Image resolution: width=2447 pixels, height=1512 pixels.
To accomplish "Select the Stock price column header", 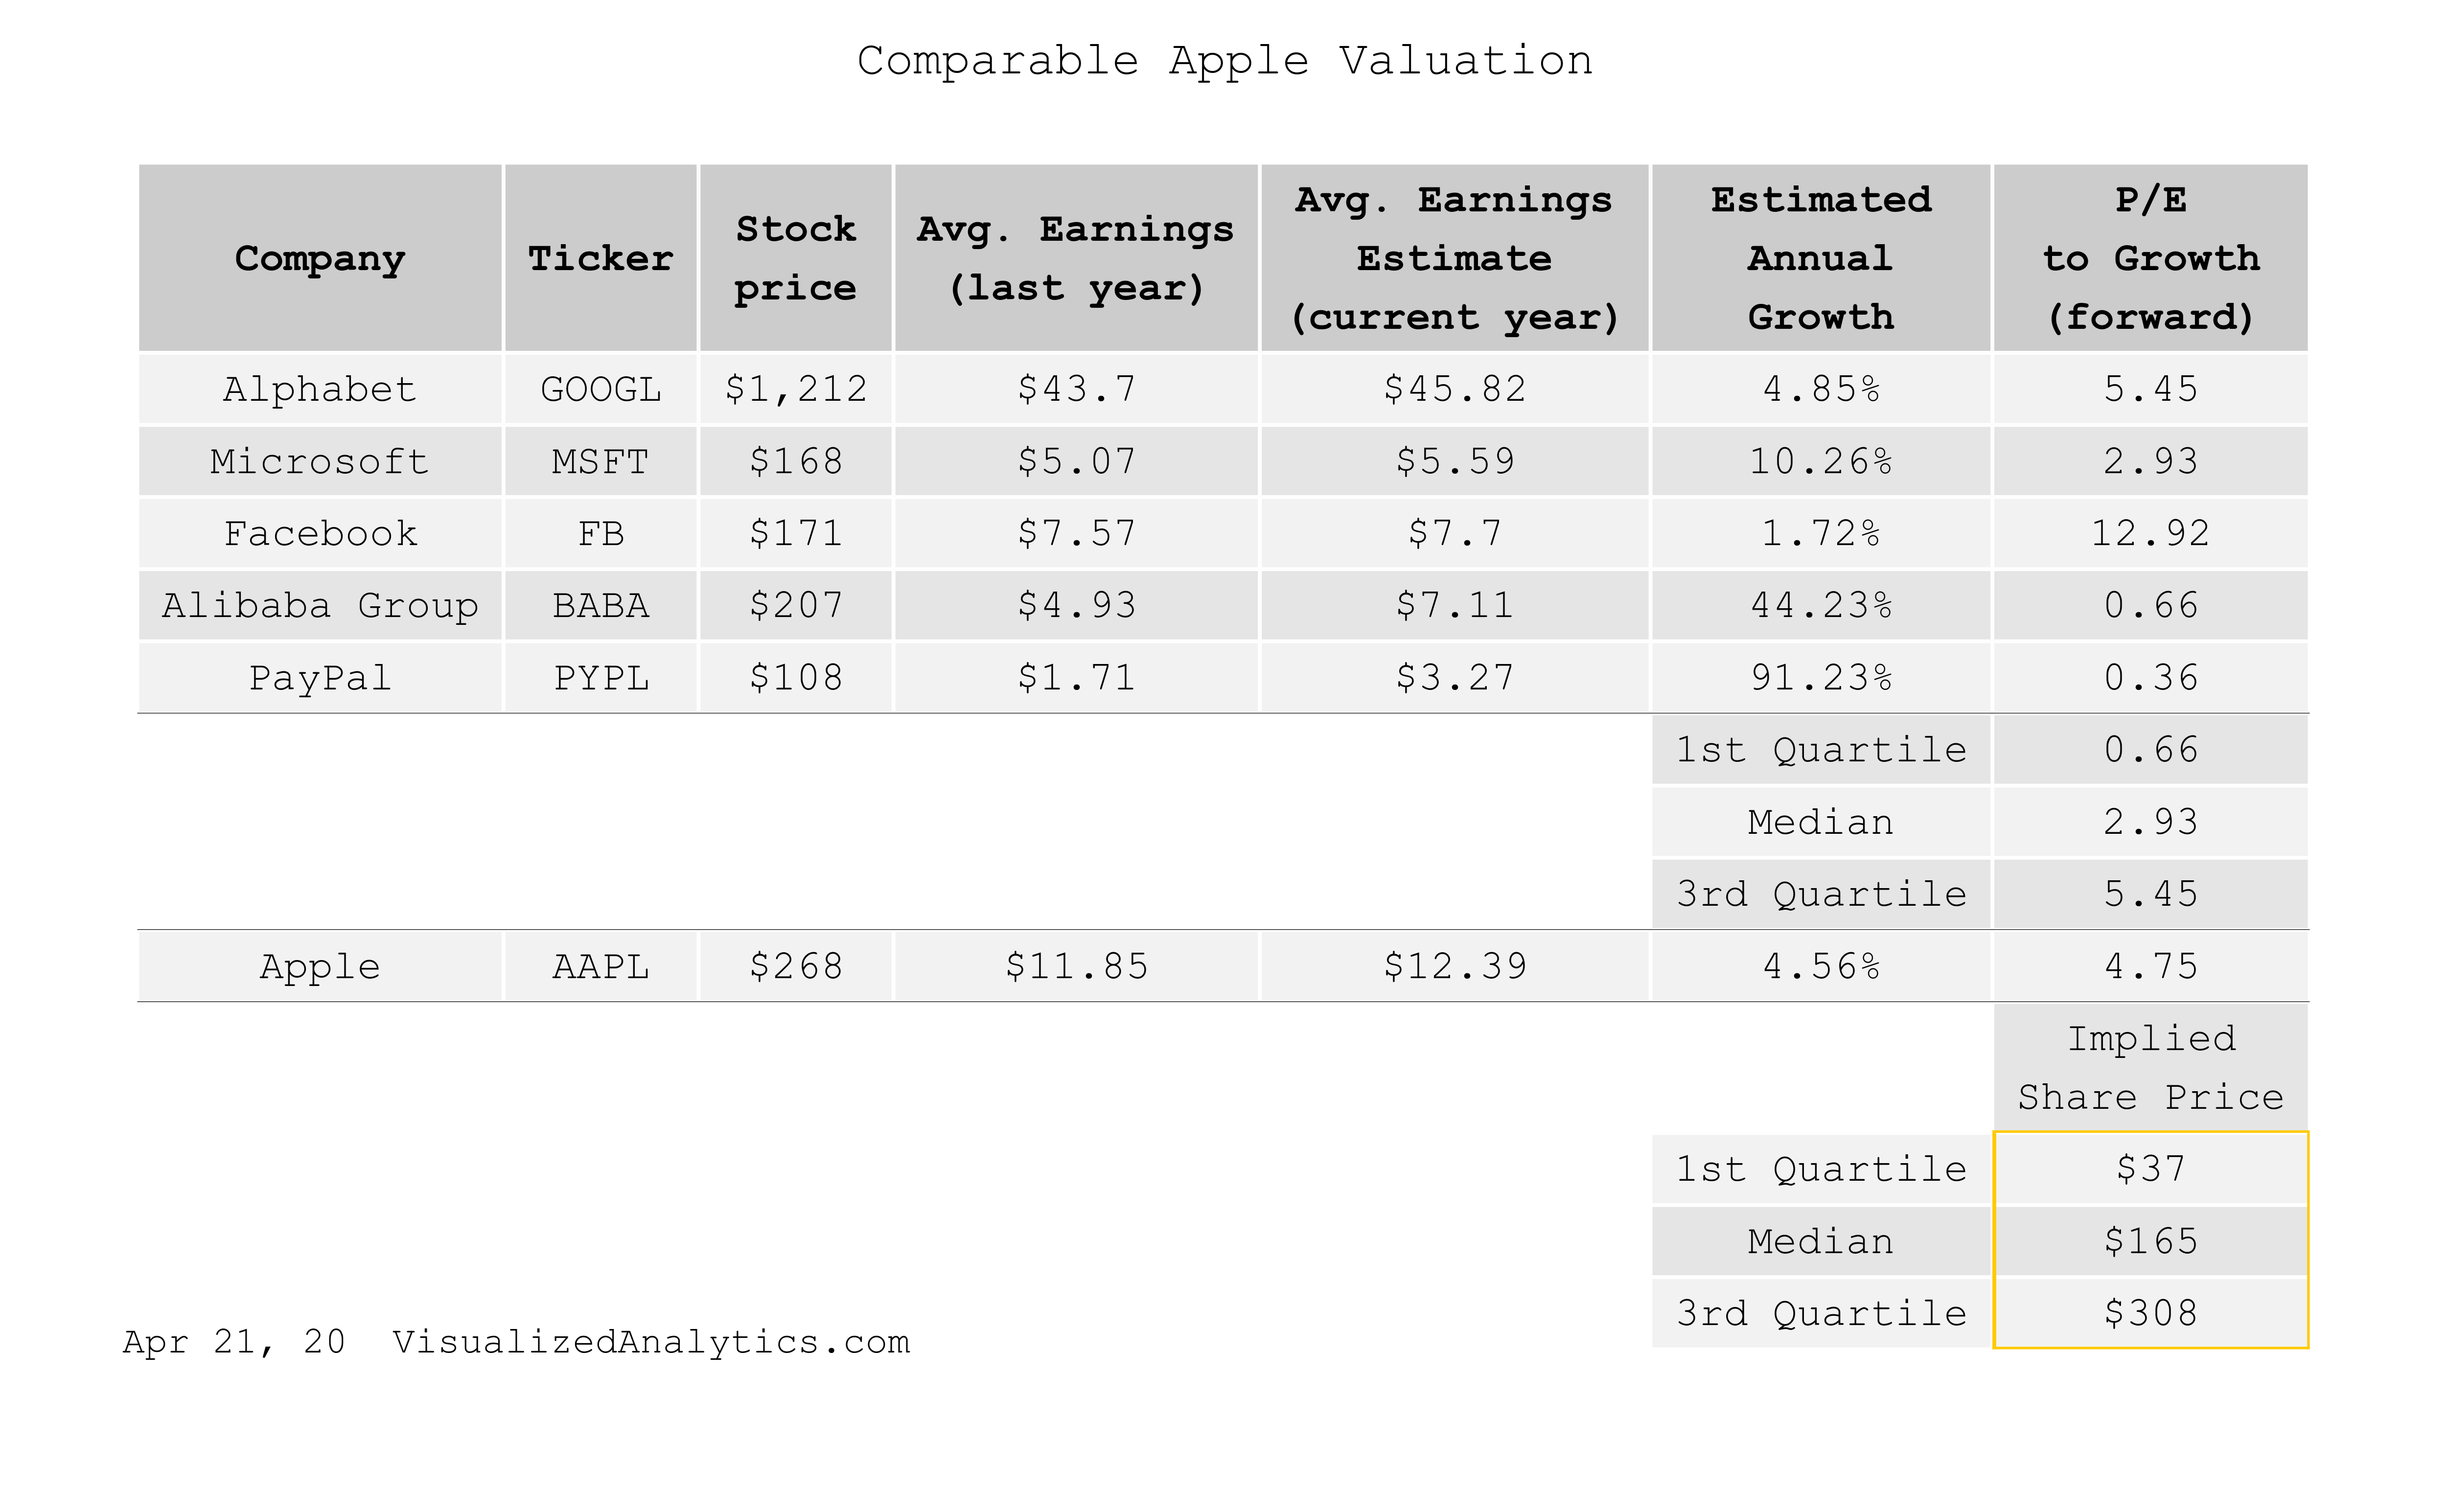I will tap(795, 259).
